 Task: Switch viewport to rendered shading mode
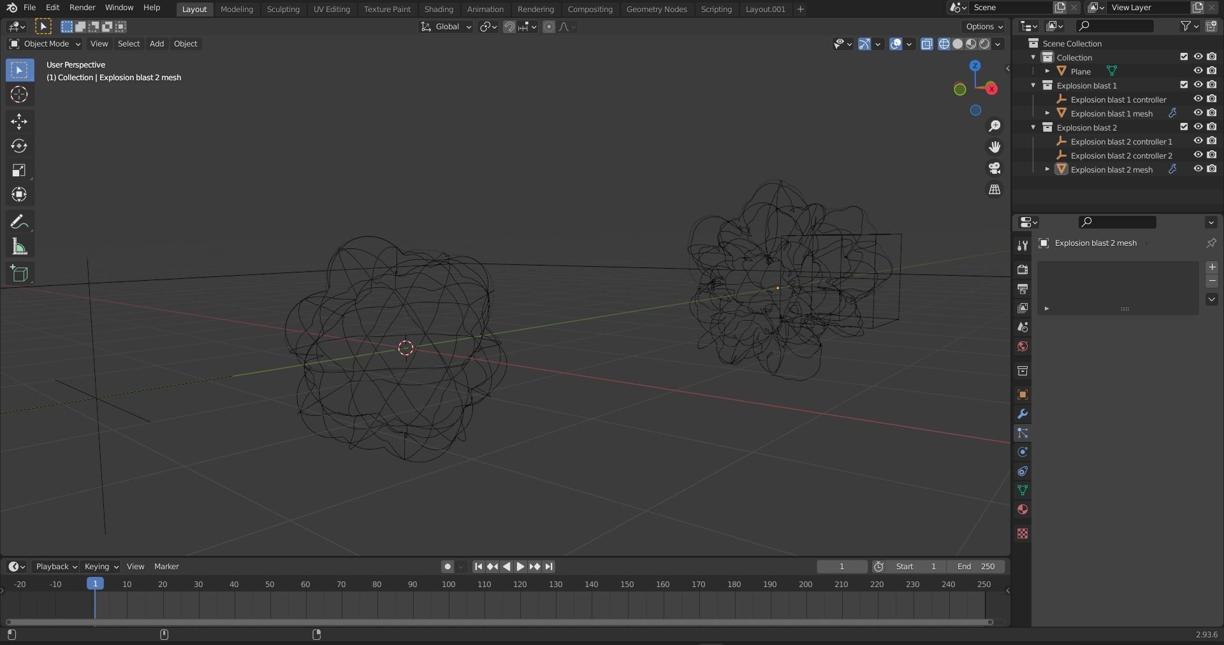[x=984, y=44]
